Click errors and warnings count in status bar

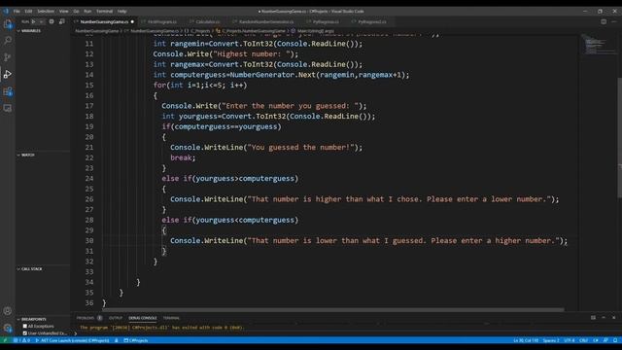click(x=22, y=340)
